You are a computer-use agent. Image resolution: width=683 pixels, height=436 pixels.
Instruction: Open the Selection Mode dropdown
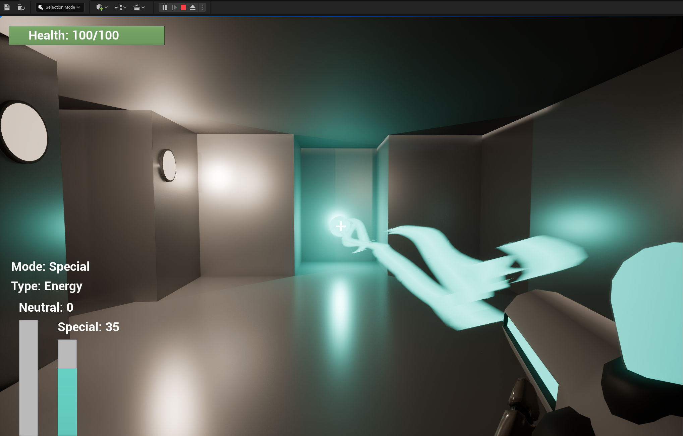click(x=60, y=7)
